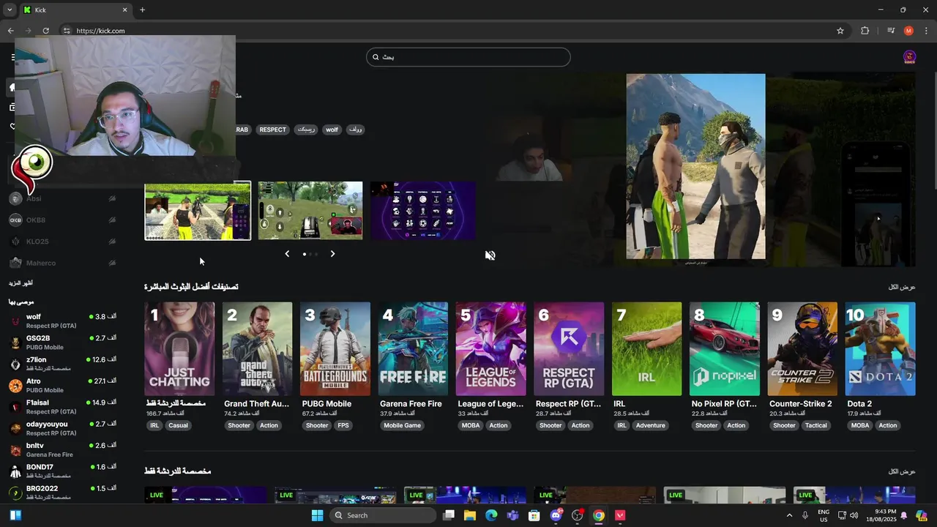
Task: Click View All link for Just Chatting section
Action: pyautogui.click(x=902, y=471)
